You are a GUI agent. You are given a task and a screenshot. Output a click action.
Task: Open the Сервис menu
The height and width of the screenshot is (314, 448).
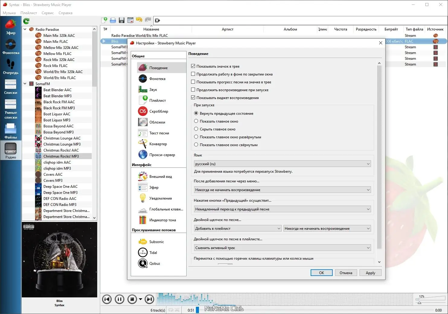(x=48, y=13)
